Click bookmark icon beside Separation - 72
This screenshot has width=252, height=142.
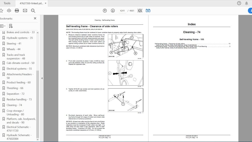pos(3,94)
